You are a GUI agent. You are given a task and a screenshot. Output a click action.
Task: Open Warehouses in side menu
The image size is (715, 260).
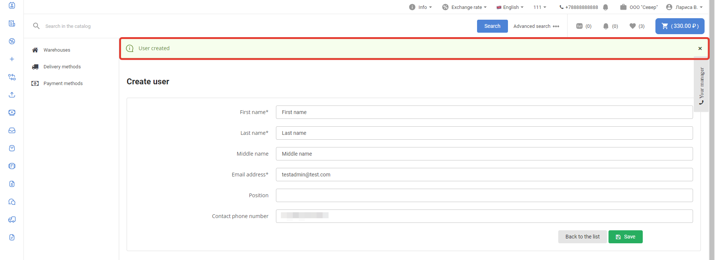(57, 50)
